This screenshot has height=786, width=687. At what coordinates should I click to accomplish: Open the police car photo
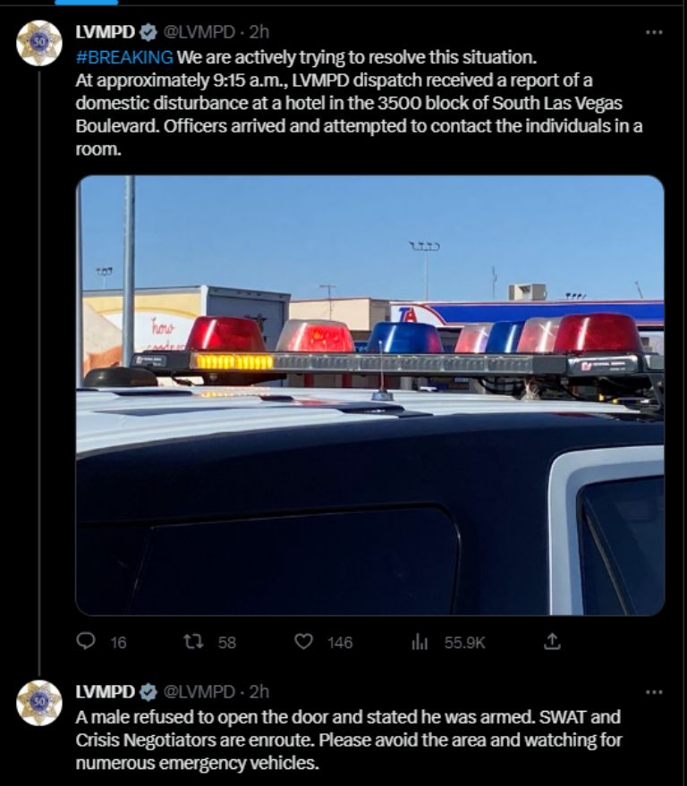point(370,395)
